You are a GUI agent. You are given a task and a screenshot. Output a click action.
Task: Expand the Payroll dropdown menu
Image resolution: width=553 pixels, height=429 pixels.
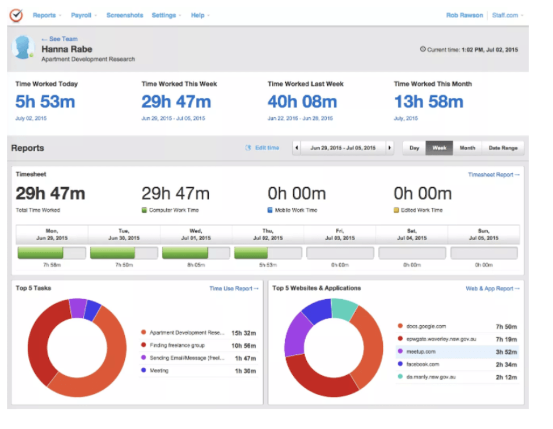coord(83,15)
